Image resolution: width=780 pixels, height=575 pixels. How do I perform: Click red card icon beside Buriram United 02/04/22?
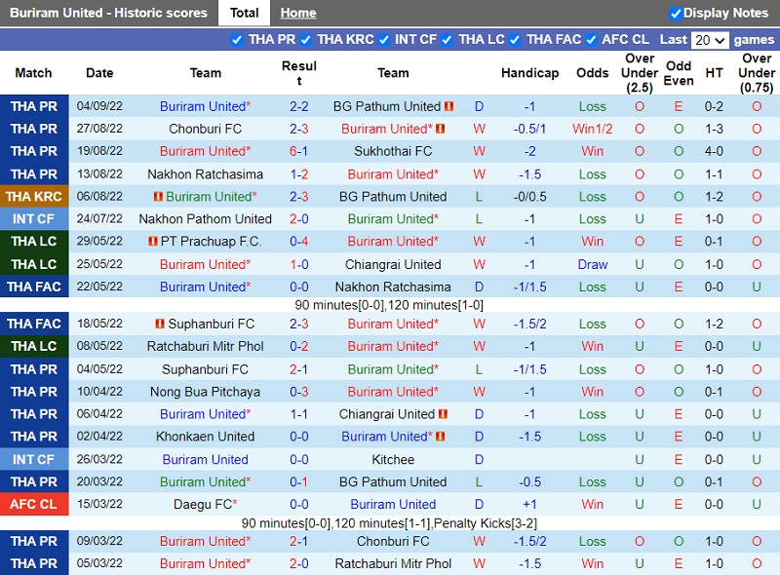[441, 437]
